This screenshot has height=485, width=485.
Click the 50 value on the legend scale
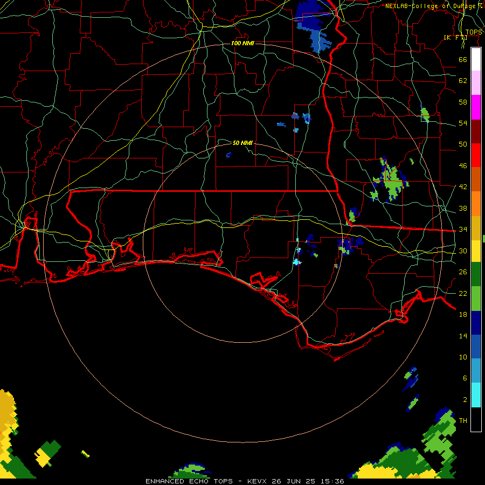point(463,144)
